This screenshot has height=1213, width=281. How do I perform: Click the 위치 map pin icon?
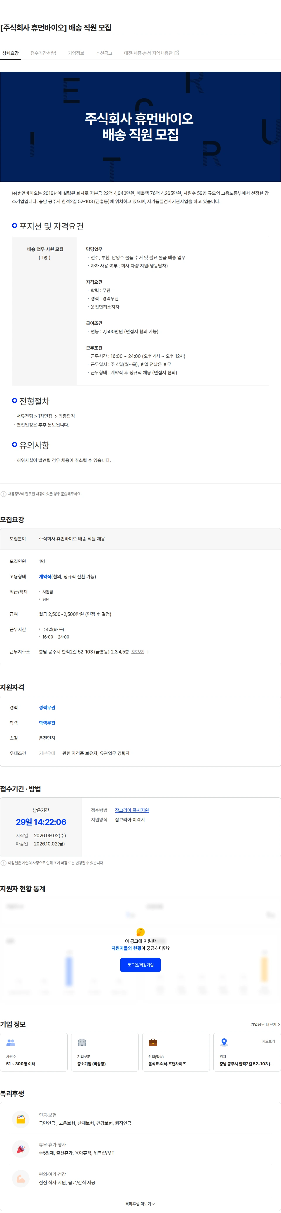point(224,1042)
